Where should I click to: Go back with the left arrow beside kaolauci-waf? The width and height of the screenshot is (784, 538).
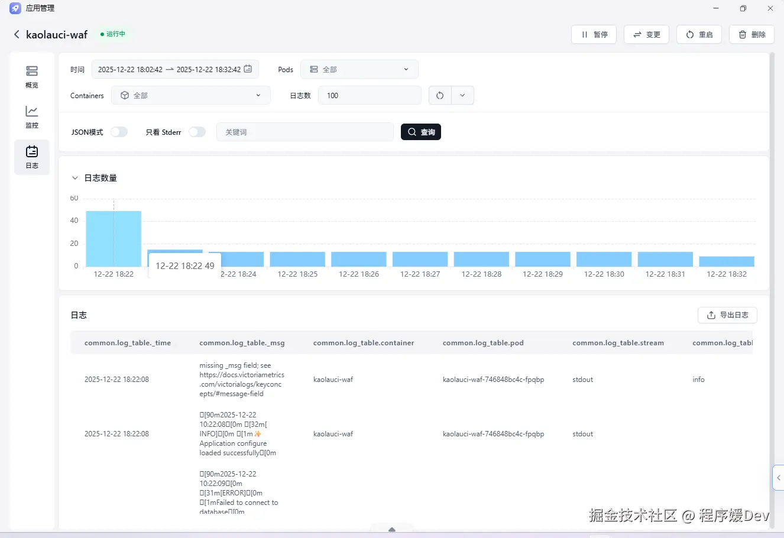click(x=17, y=35)
